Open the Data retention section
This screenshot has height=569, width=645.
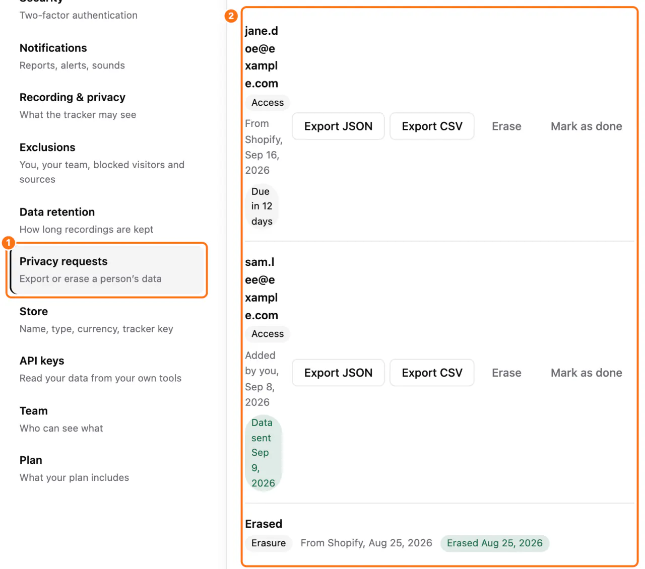(106, 221)
